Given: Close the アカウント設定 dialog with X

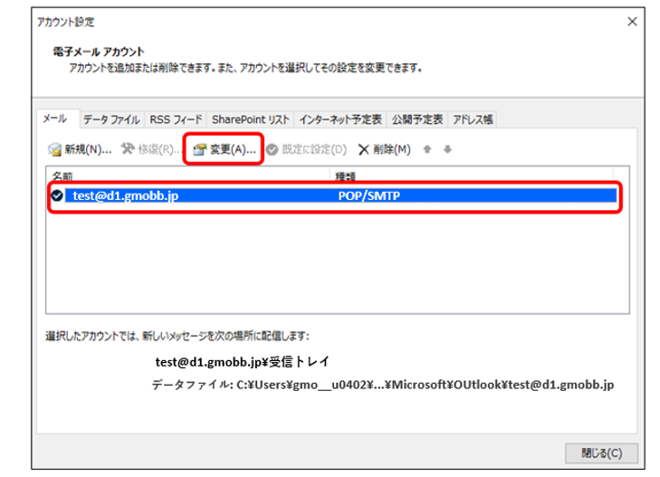Looking at the screenshot, I should [632, 22].
